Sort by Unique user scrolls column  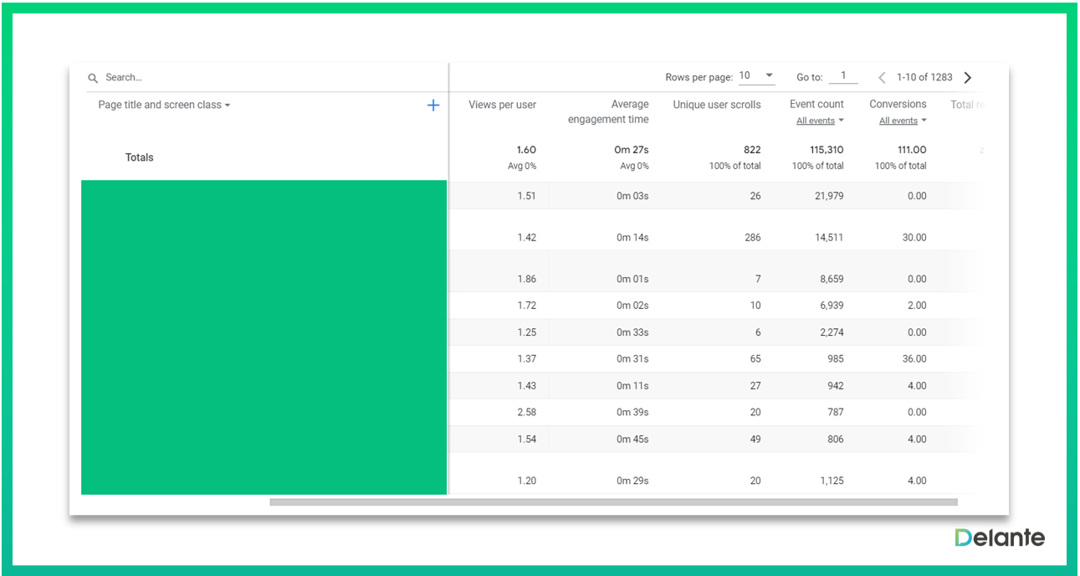point(717,105)
